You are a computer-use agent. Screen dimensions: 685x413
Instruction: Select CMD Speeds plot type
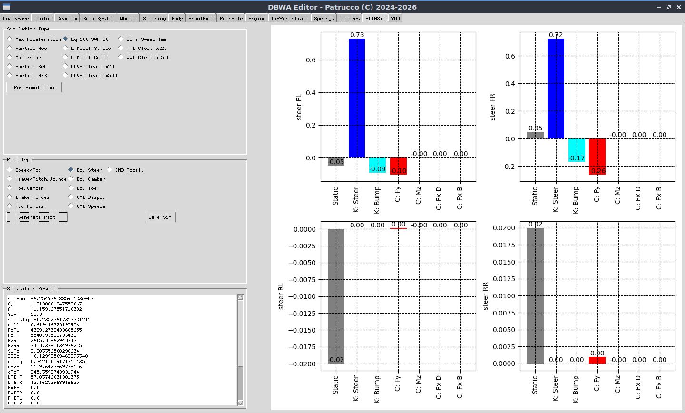point(87,206)
